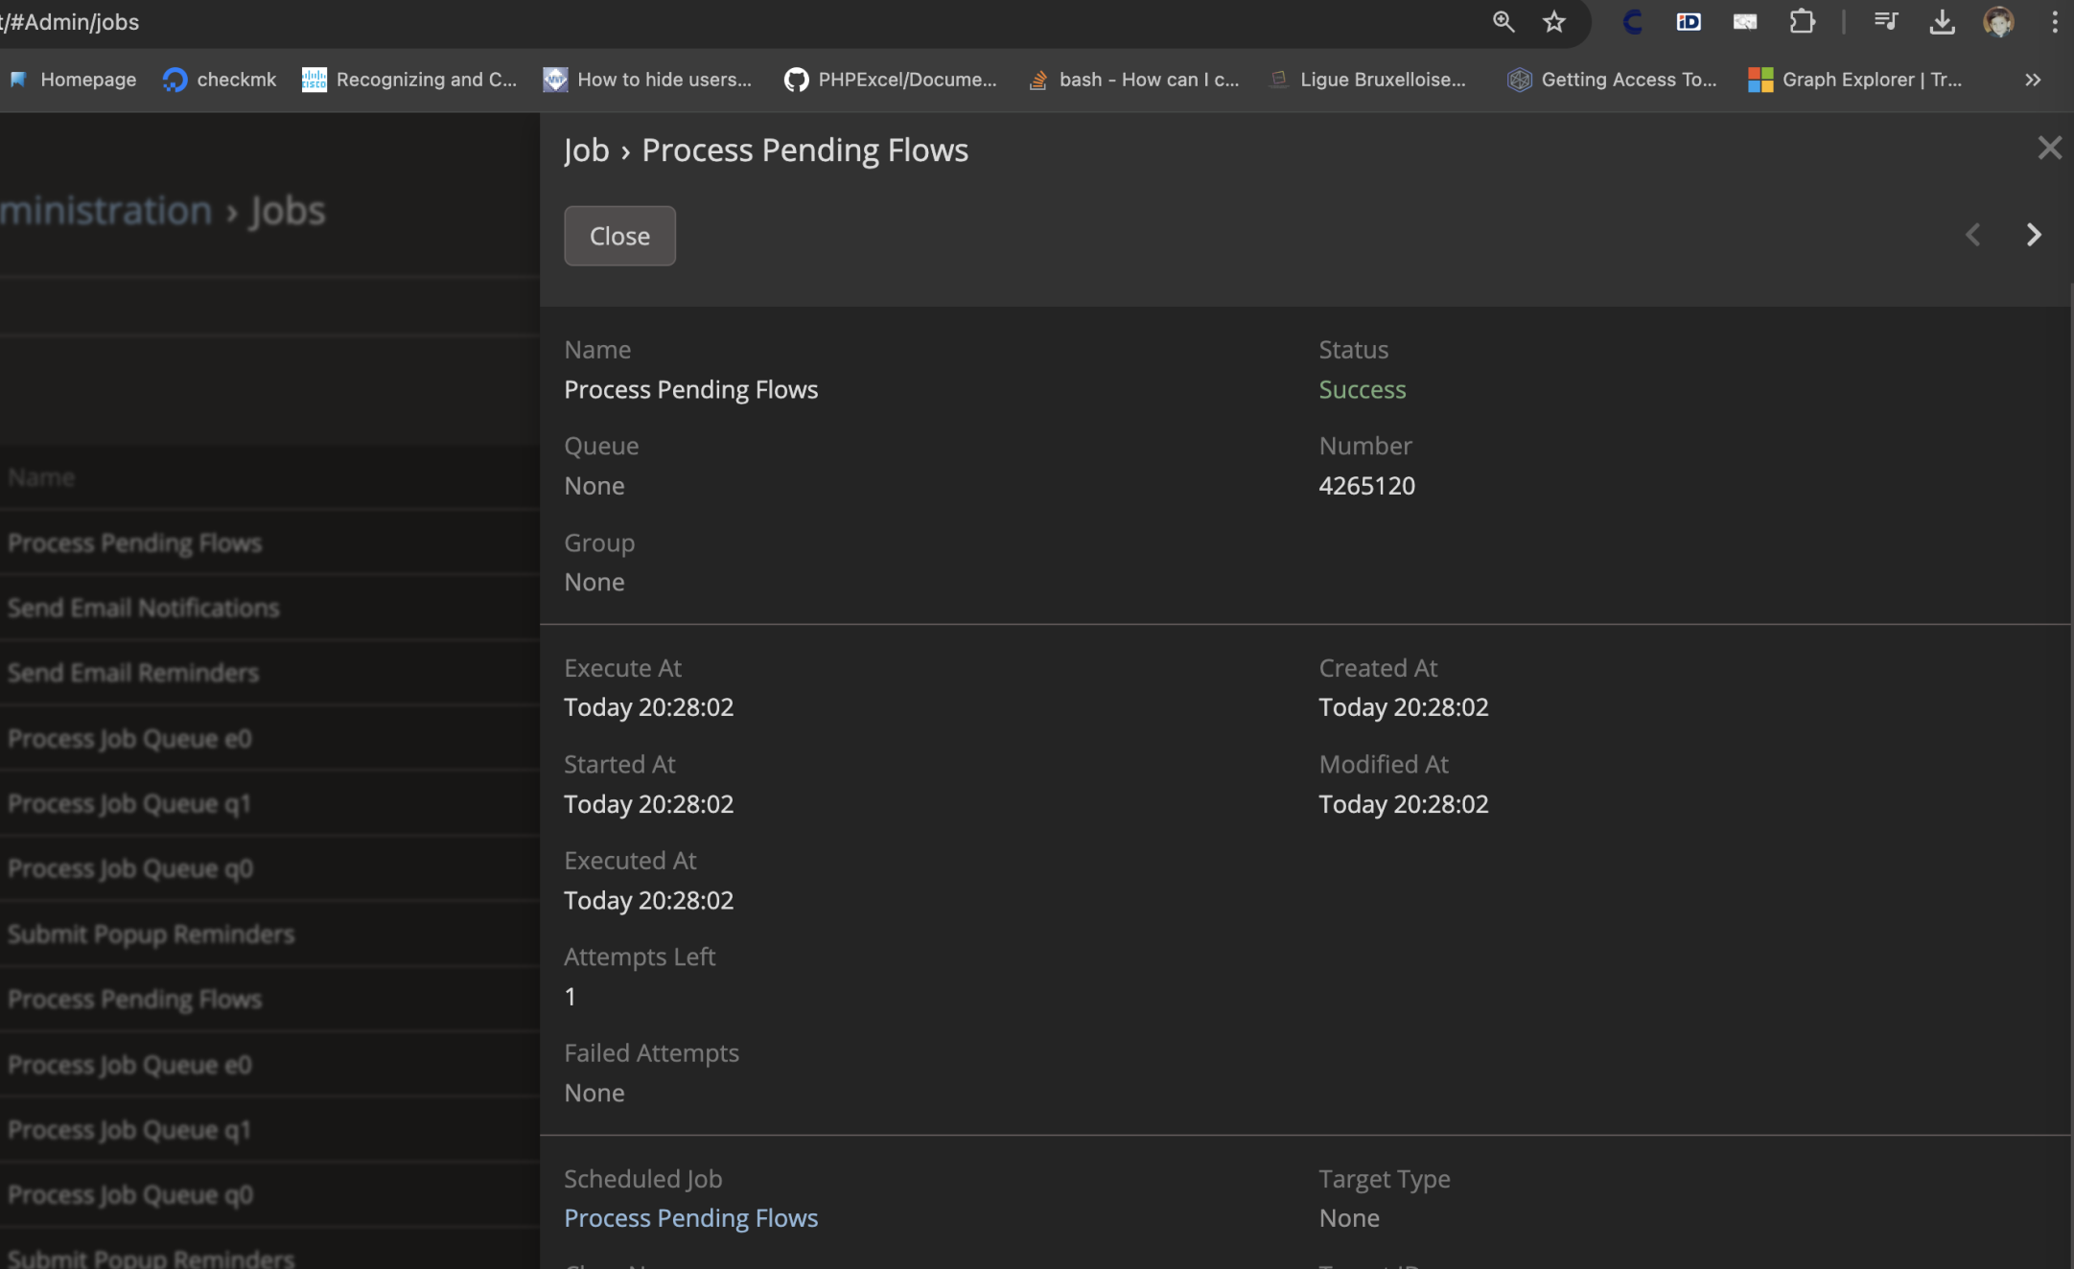Go to previous job with left chevron

[1972, 235]
